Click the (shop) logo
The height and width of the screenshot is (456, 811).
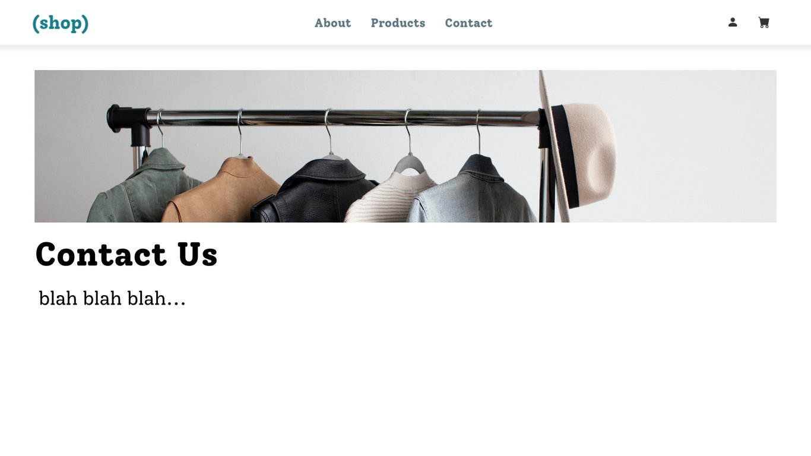click(61, 23)
